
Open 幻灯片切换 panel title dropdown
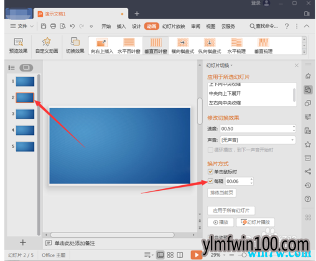(231, 65)
